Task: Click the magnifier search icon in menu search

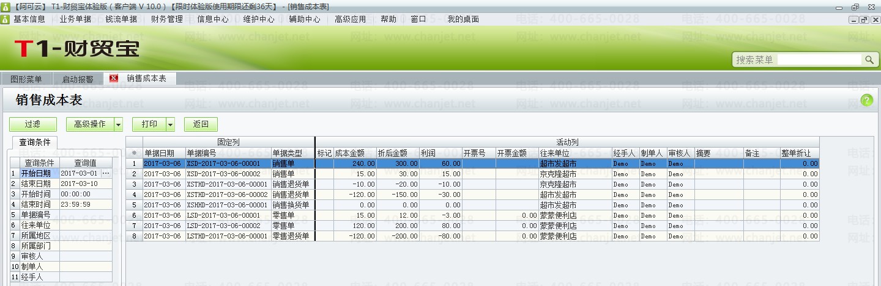Action: [869, 60]
